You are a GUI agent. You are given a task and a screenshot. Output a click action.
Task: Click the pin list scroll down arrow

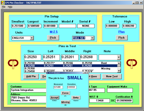click(119, 71)
